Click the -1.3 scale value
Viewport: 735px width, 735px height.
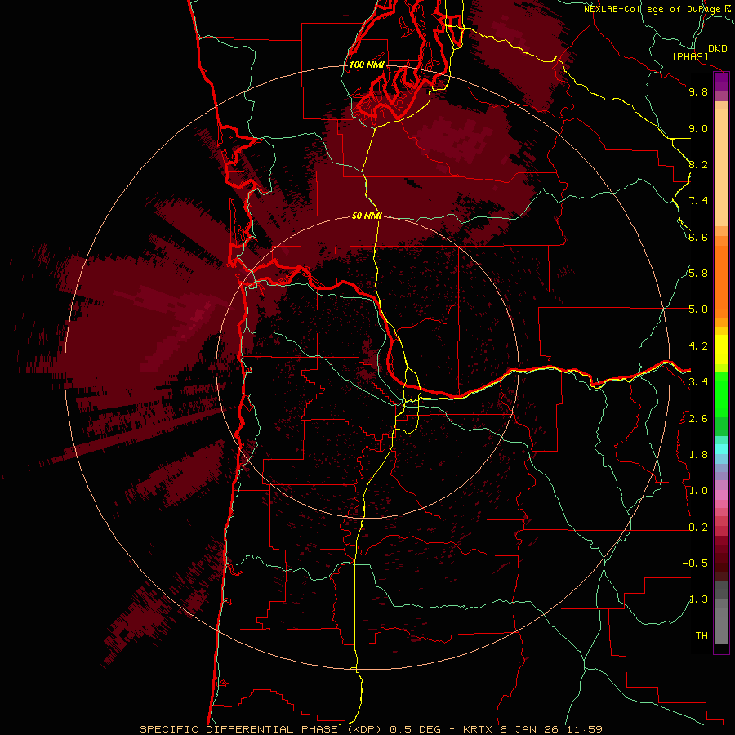pos(695,599)
